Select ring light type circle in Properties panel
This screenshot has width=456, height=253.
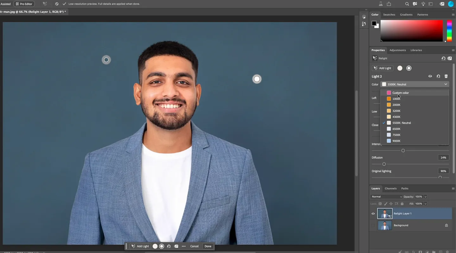tap(409, 68)
